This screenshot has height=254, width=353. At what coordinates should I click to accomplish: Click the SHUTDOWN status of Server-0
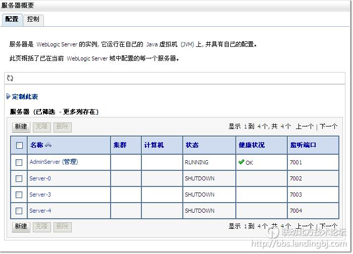coord(199,178)
